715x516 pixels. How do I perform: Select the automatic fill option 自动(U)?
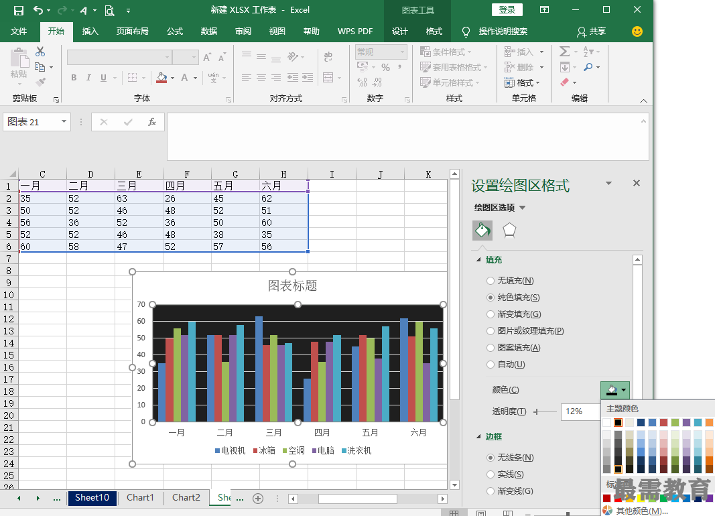pyautogui.click(x=506, y=365)
